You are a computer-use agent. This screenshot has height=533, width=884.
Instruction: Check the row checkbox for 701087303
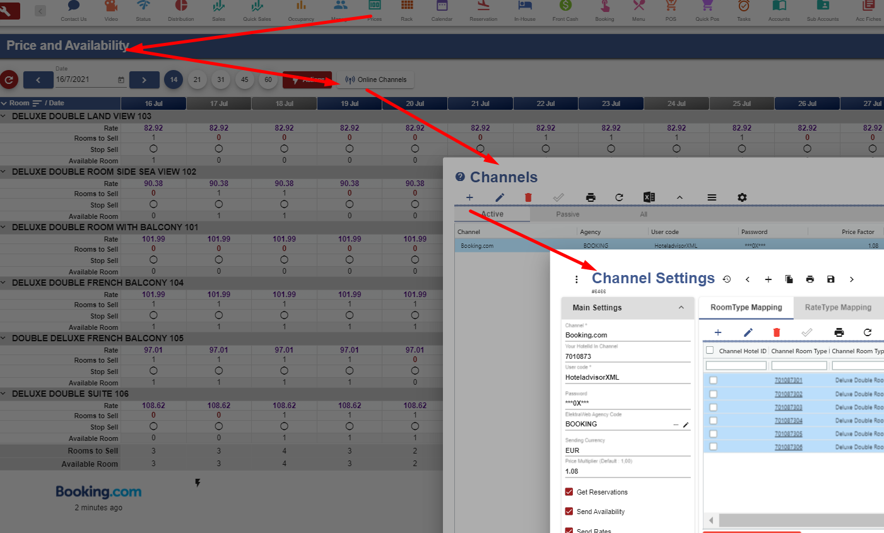[x=713, y=407]
